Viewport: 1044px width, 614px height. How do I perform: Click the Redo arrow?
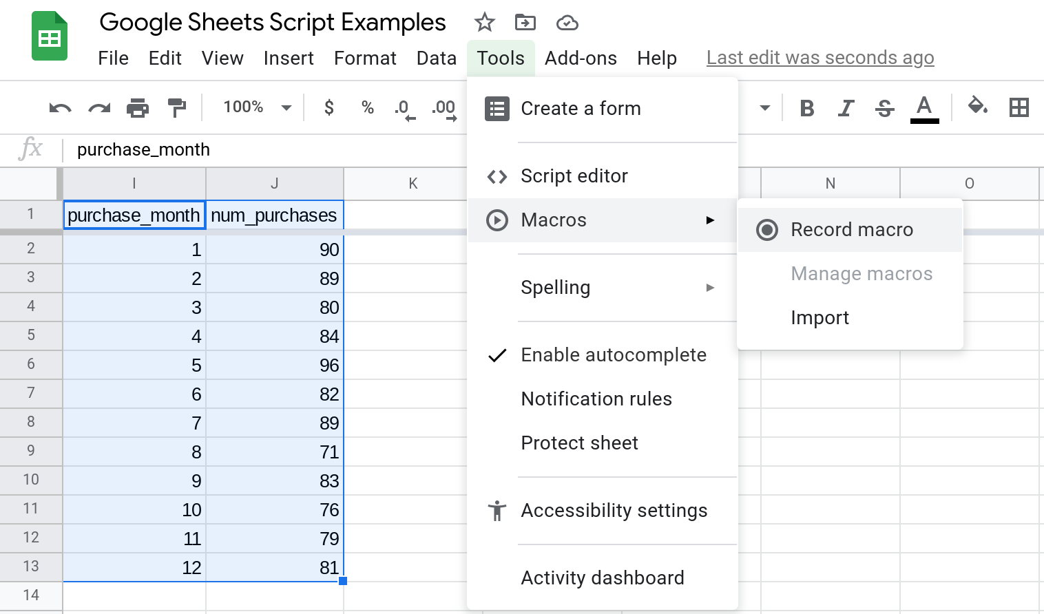coord(99,108)
